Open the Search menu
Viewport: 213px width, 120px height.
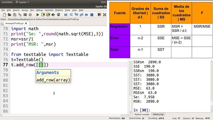click(16, 10)
